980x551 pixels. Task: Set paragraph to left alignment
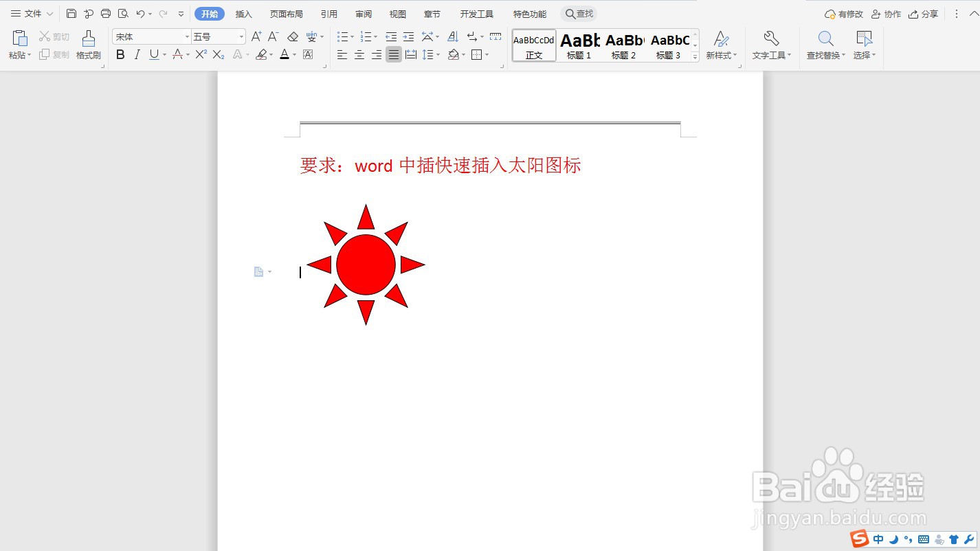tap(342, 54)
